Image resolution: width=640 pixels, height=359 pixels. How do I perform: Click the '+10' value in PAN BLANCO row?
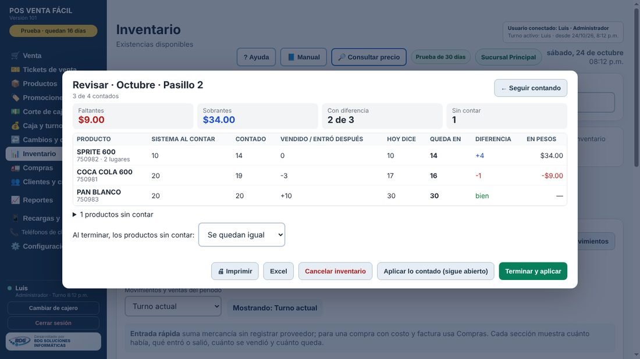(286, 196)
